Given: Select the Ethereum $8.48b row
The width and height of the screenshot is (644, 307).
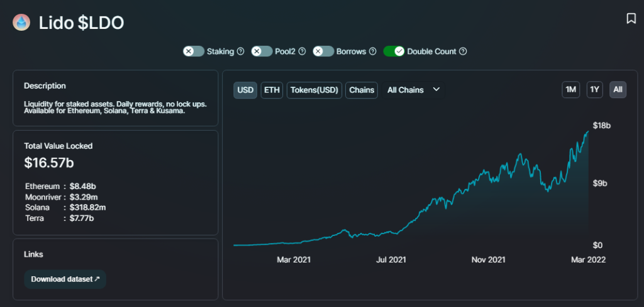Looking at the screenshot, I should 60,186.
